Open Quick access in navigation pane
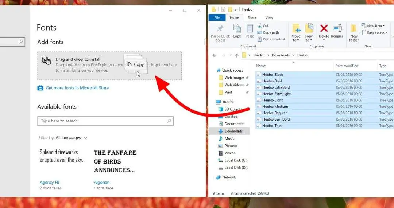This screenshot has width=394, height=208. click(x=232, y=71)
